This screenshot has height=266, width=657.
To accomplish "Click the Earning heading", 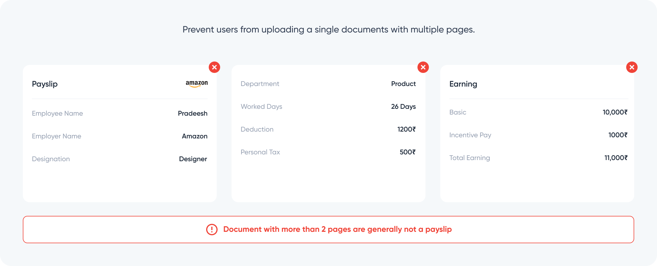I will pyautogui.click(x=463, y=84).
